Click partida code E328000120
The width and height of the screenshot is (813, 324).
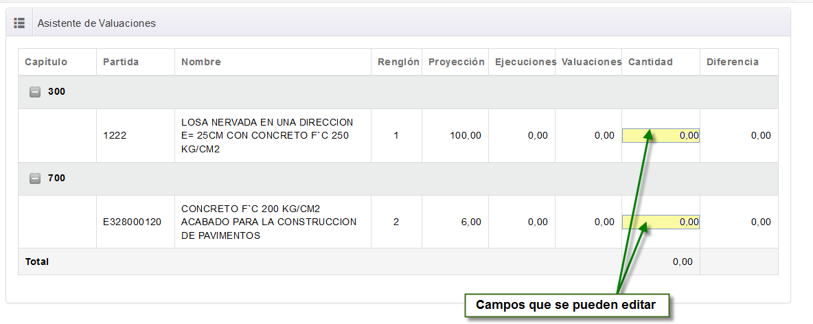point(132,222)
